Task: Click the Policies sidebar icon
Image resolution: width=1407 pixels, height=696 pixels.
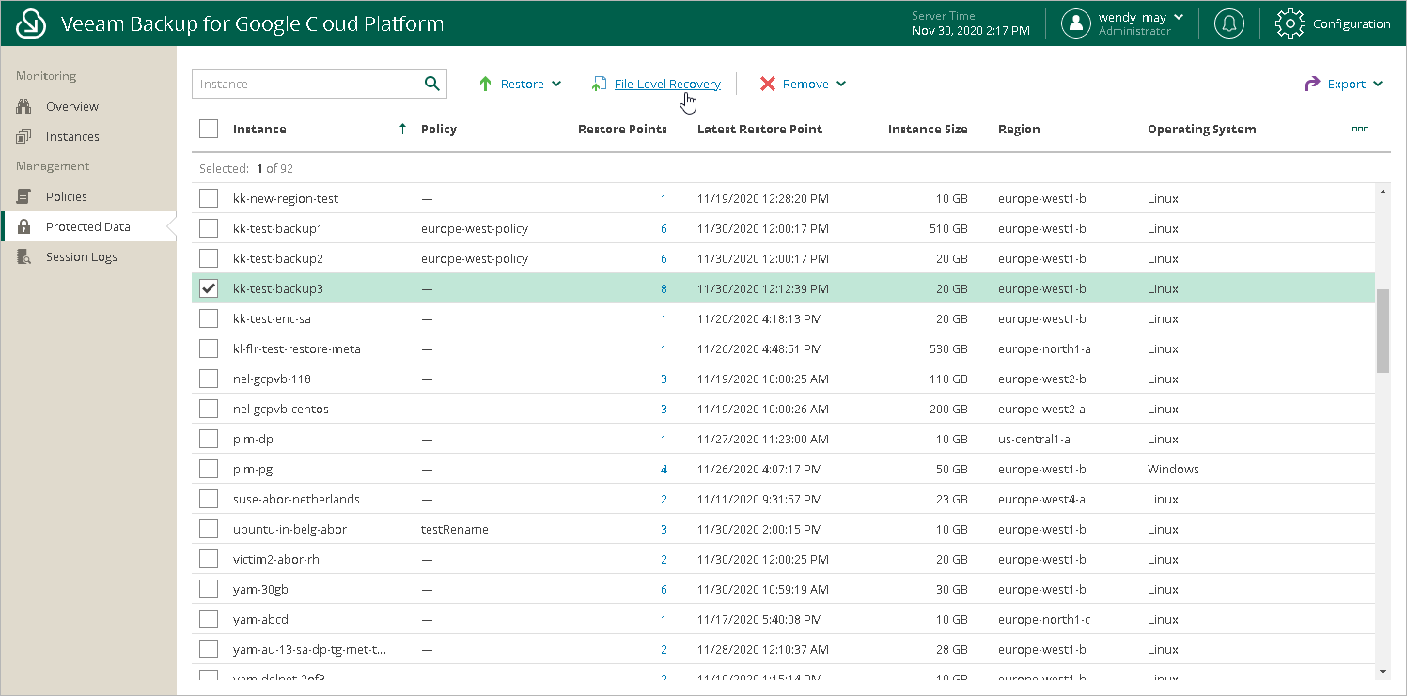Action: [24, 197]
